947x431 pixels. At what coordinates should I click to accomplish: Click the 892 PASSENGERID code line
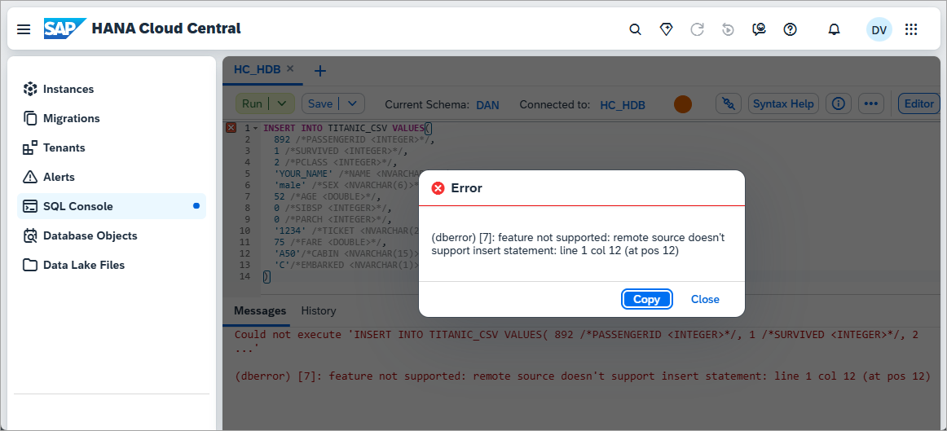tap(354, 139)
